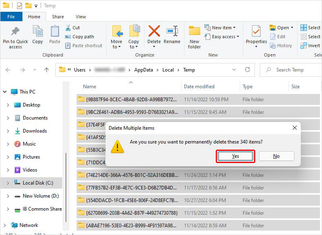Open the Recent locations dropdown arrow
The height and width of the screenshot is (235, 322).
coord(35,70)
